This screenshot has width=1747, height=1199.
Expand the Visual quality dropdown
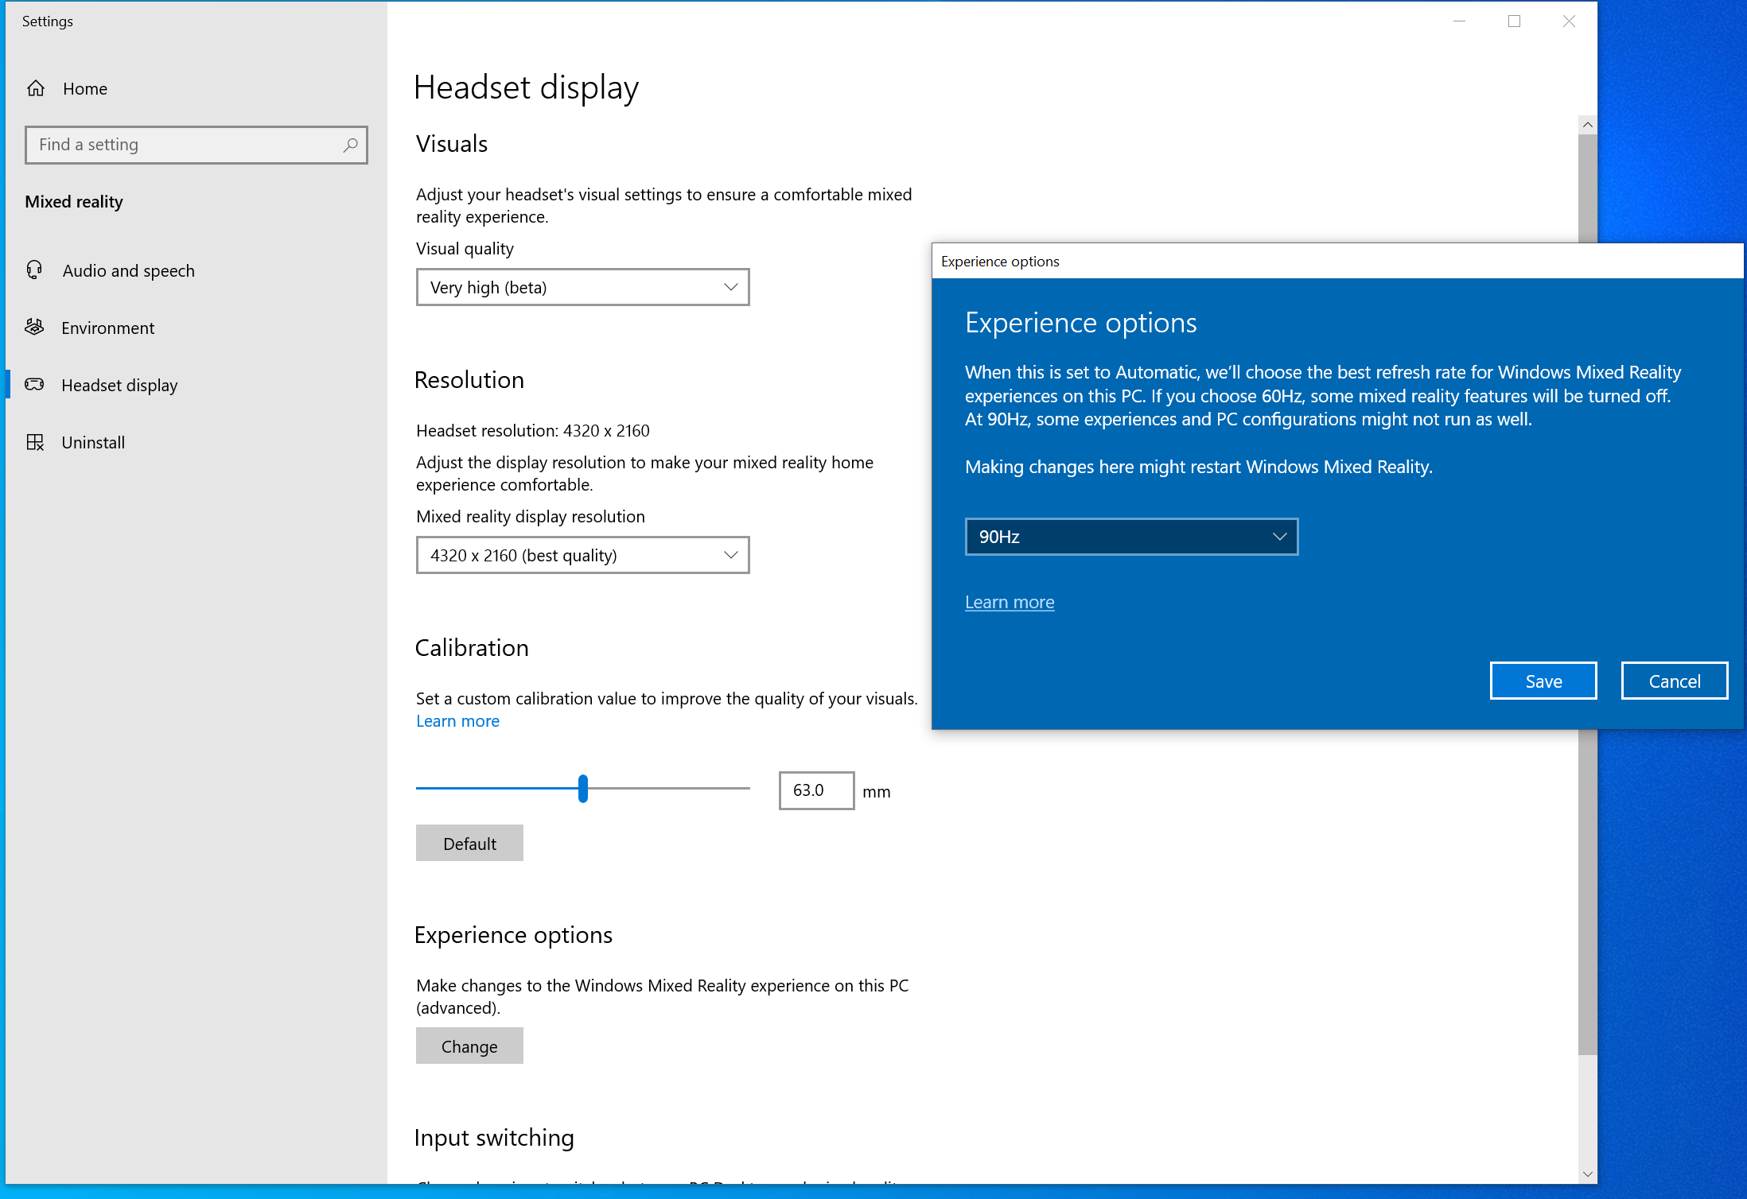582,287
